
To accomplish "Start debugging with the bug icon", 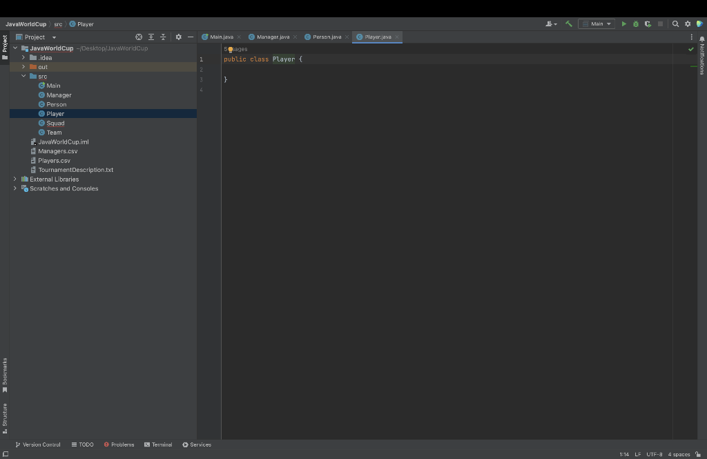I will [636, 24].
